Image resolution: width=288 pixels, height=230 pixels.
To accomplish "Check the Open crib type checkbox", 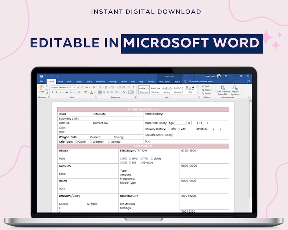I will pos(77,142).
